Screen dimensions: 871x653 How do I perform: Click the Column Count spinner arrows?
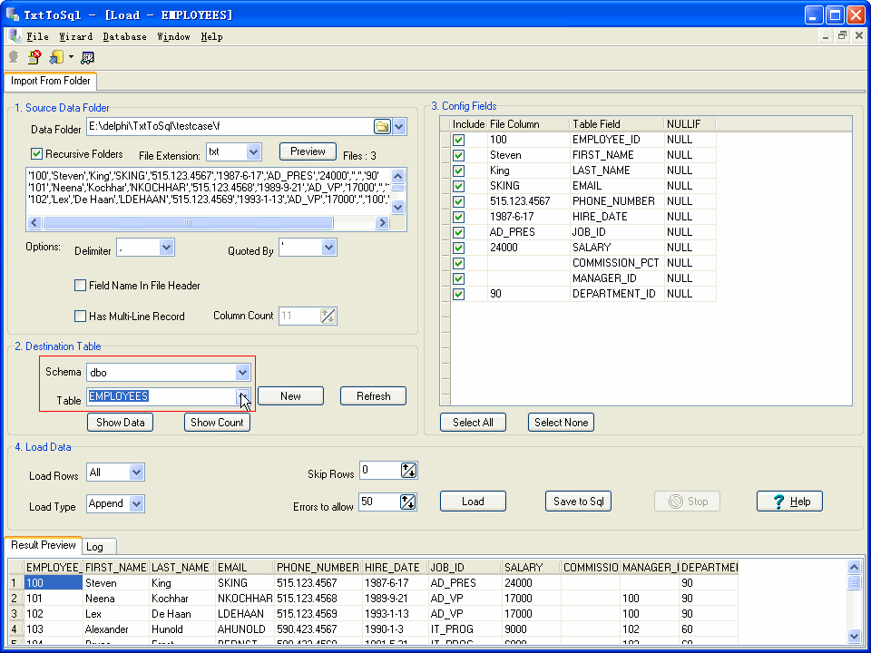click(x=328, y=316)
